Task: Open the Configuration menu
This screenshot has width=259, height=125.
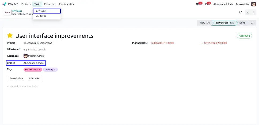Action: (67, 4)
